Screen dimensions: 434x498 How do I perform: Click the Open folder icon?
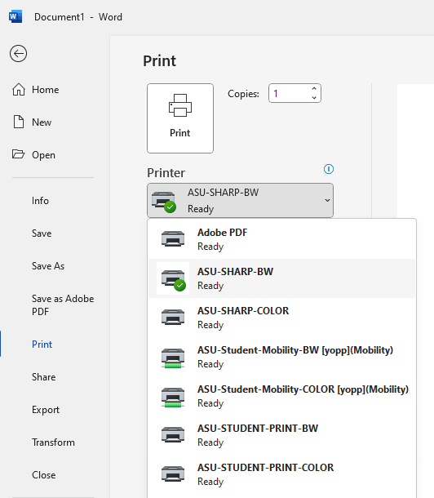click(x=19, y=154)
